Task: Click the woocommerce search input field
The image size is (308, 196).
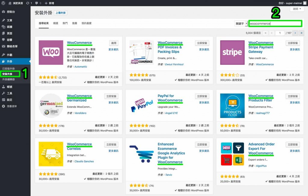Action: pos(275,23)
